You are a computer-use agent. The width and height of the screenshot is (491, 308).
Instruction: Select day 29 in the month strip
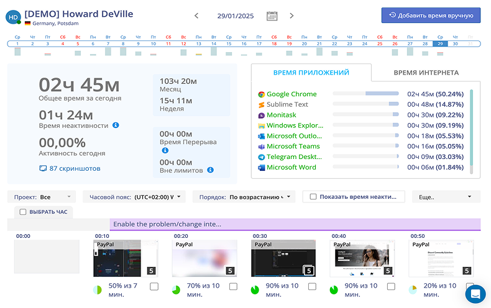440,44
